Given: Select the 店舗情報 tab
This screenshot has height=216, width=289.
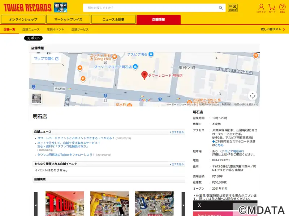Looking at the screenshot, I should [159, 19].
